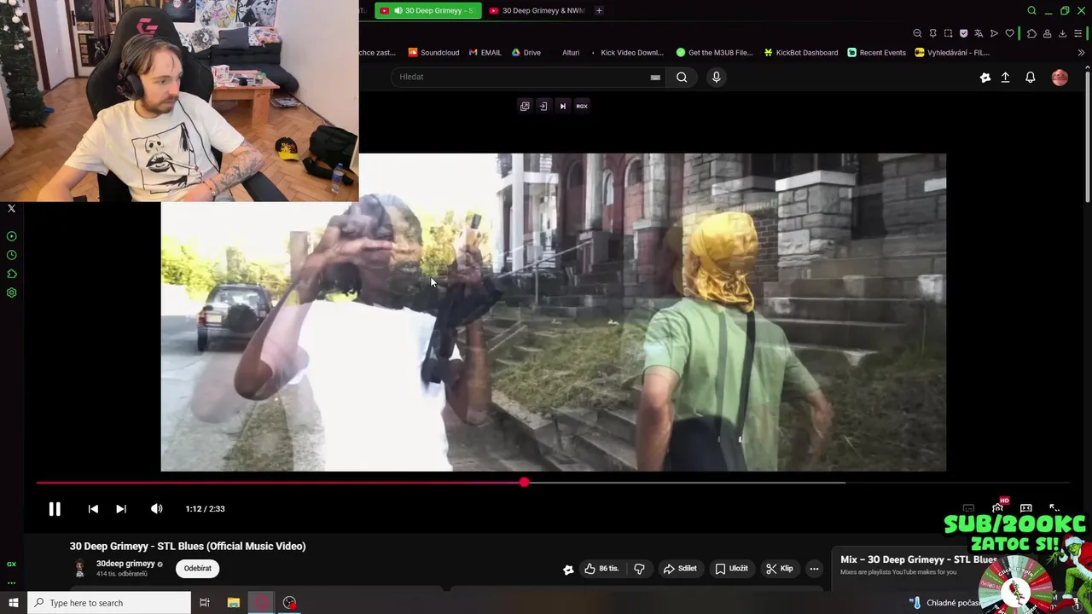
Task: Click the zoom-out magnifier in address bar
Action: pyautogui.click(x=917, y=33)
